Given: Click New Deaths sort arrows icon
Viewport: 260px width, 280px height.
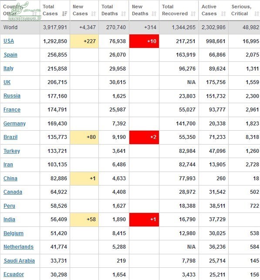Looking at the screenshot, I should 154,13.
